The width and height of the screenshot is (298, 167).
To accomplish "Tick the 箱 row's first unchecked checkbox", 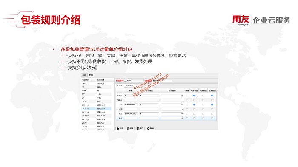I will tap(187, 105).
